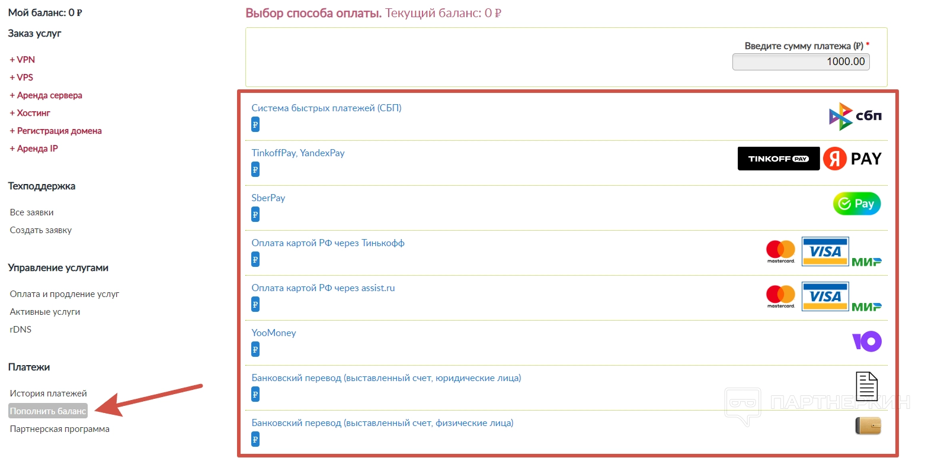The height and width of the screenshot is (458, 941).
Task: Click ruble badge under Оплата картой через Тинькофф
Action: (x=255, y=259)
